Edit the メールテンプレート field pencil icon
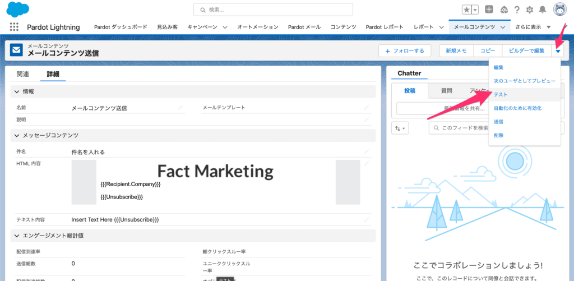This screenshot has height=281, width=574. (x=367, y=108)
